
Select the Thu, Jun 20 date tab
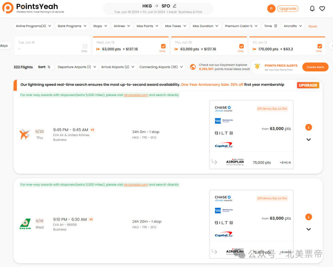pos(209,46)
